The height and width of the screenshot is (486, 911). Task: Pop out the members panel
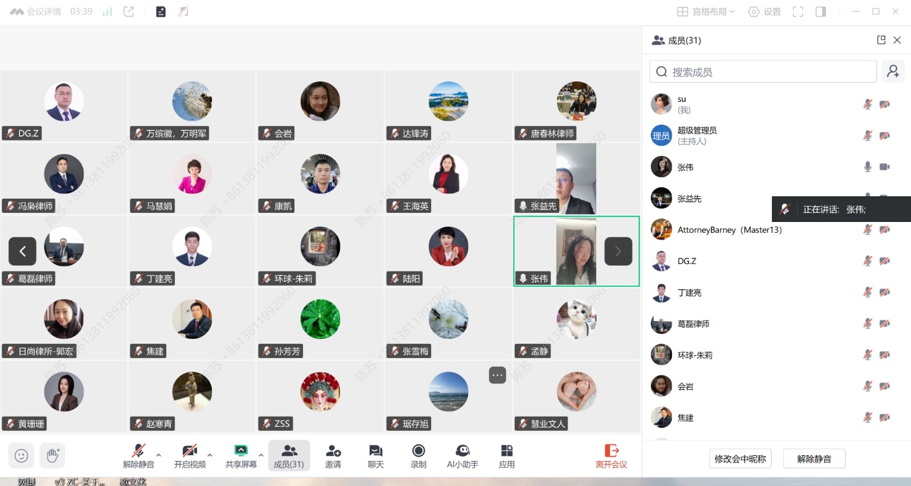point(881,40)
